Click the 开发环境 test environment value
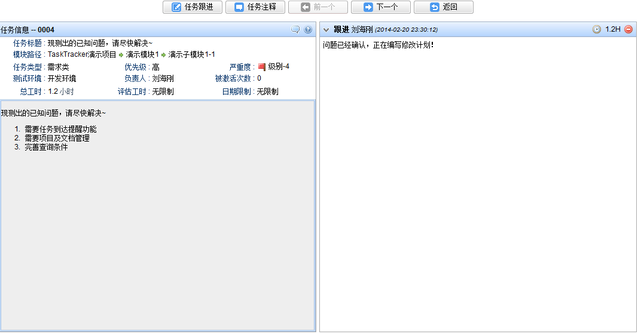638x334 pixels. tap(62, 78)
